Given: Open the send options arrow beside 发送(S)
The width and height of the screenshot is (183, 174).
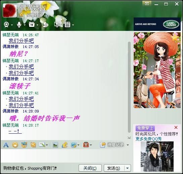Looking at the screenshot, I should pos(128,168).
